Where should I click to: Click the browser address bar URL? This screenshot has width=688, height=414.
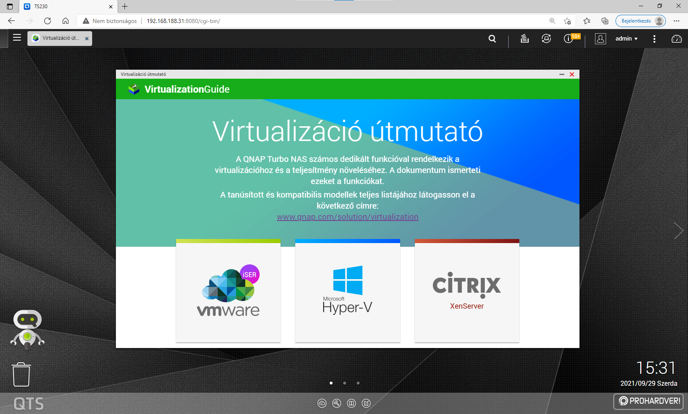pos(183,21)
